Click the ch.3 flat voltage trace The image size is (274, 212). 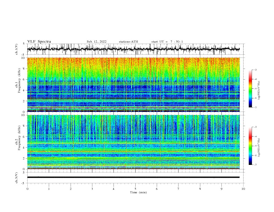133,177
